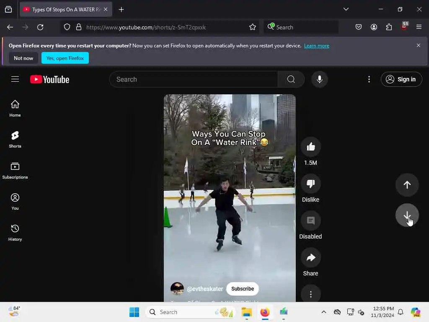Click Firefox back navigation arrow

[10, 27]
